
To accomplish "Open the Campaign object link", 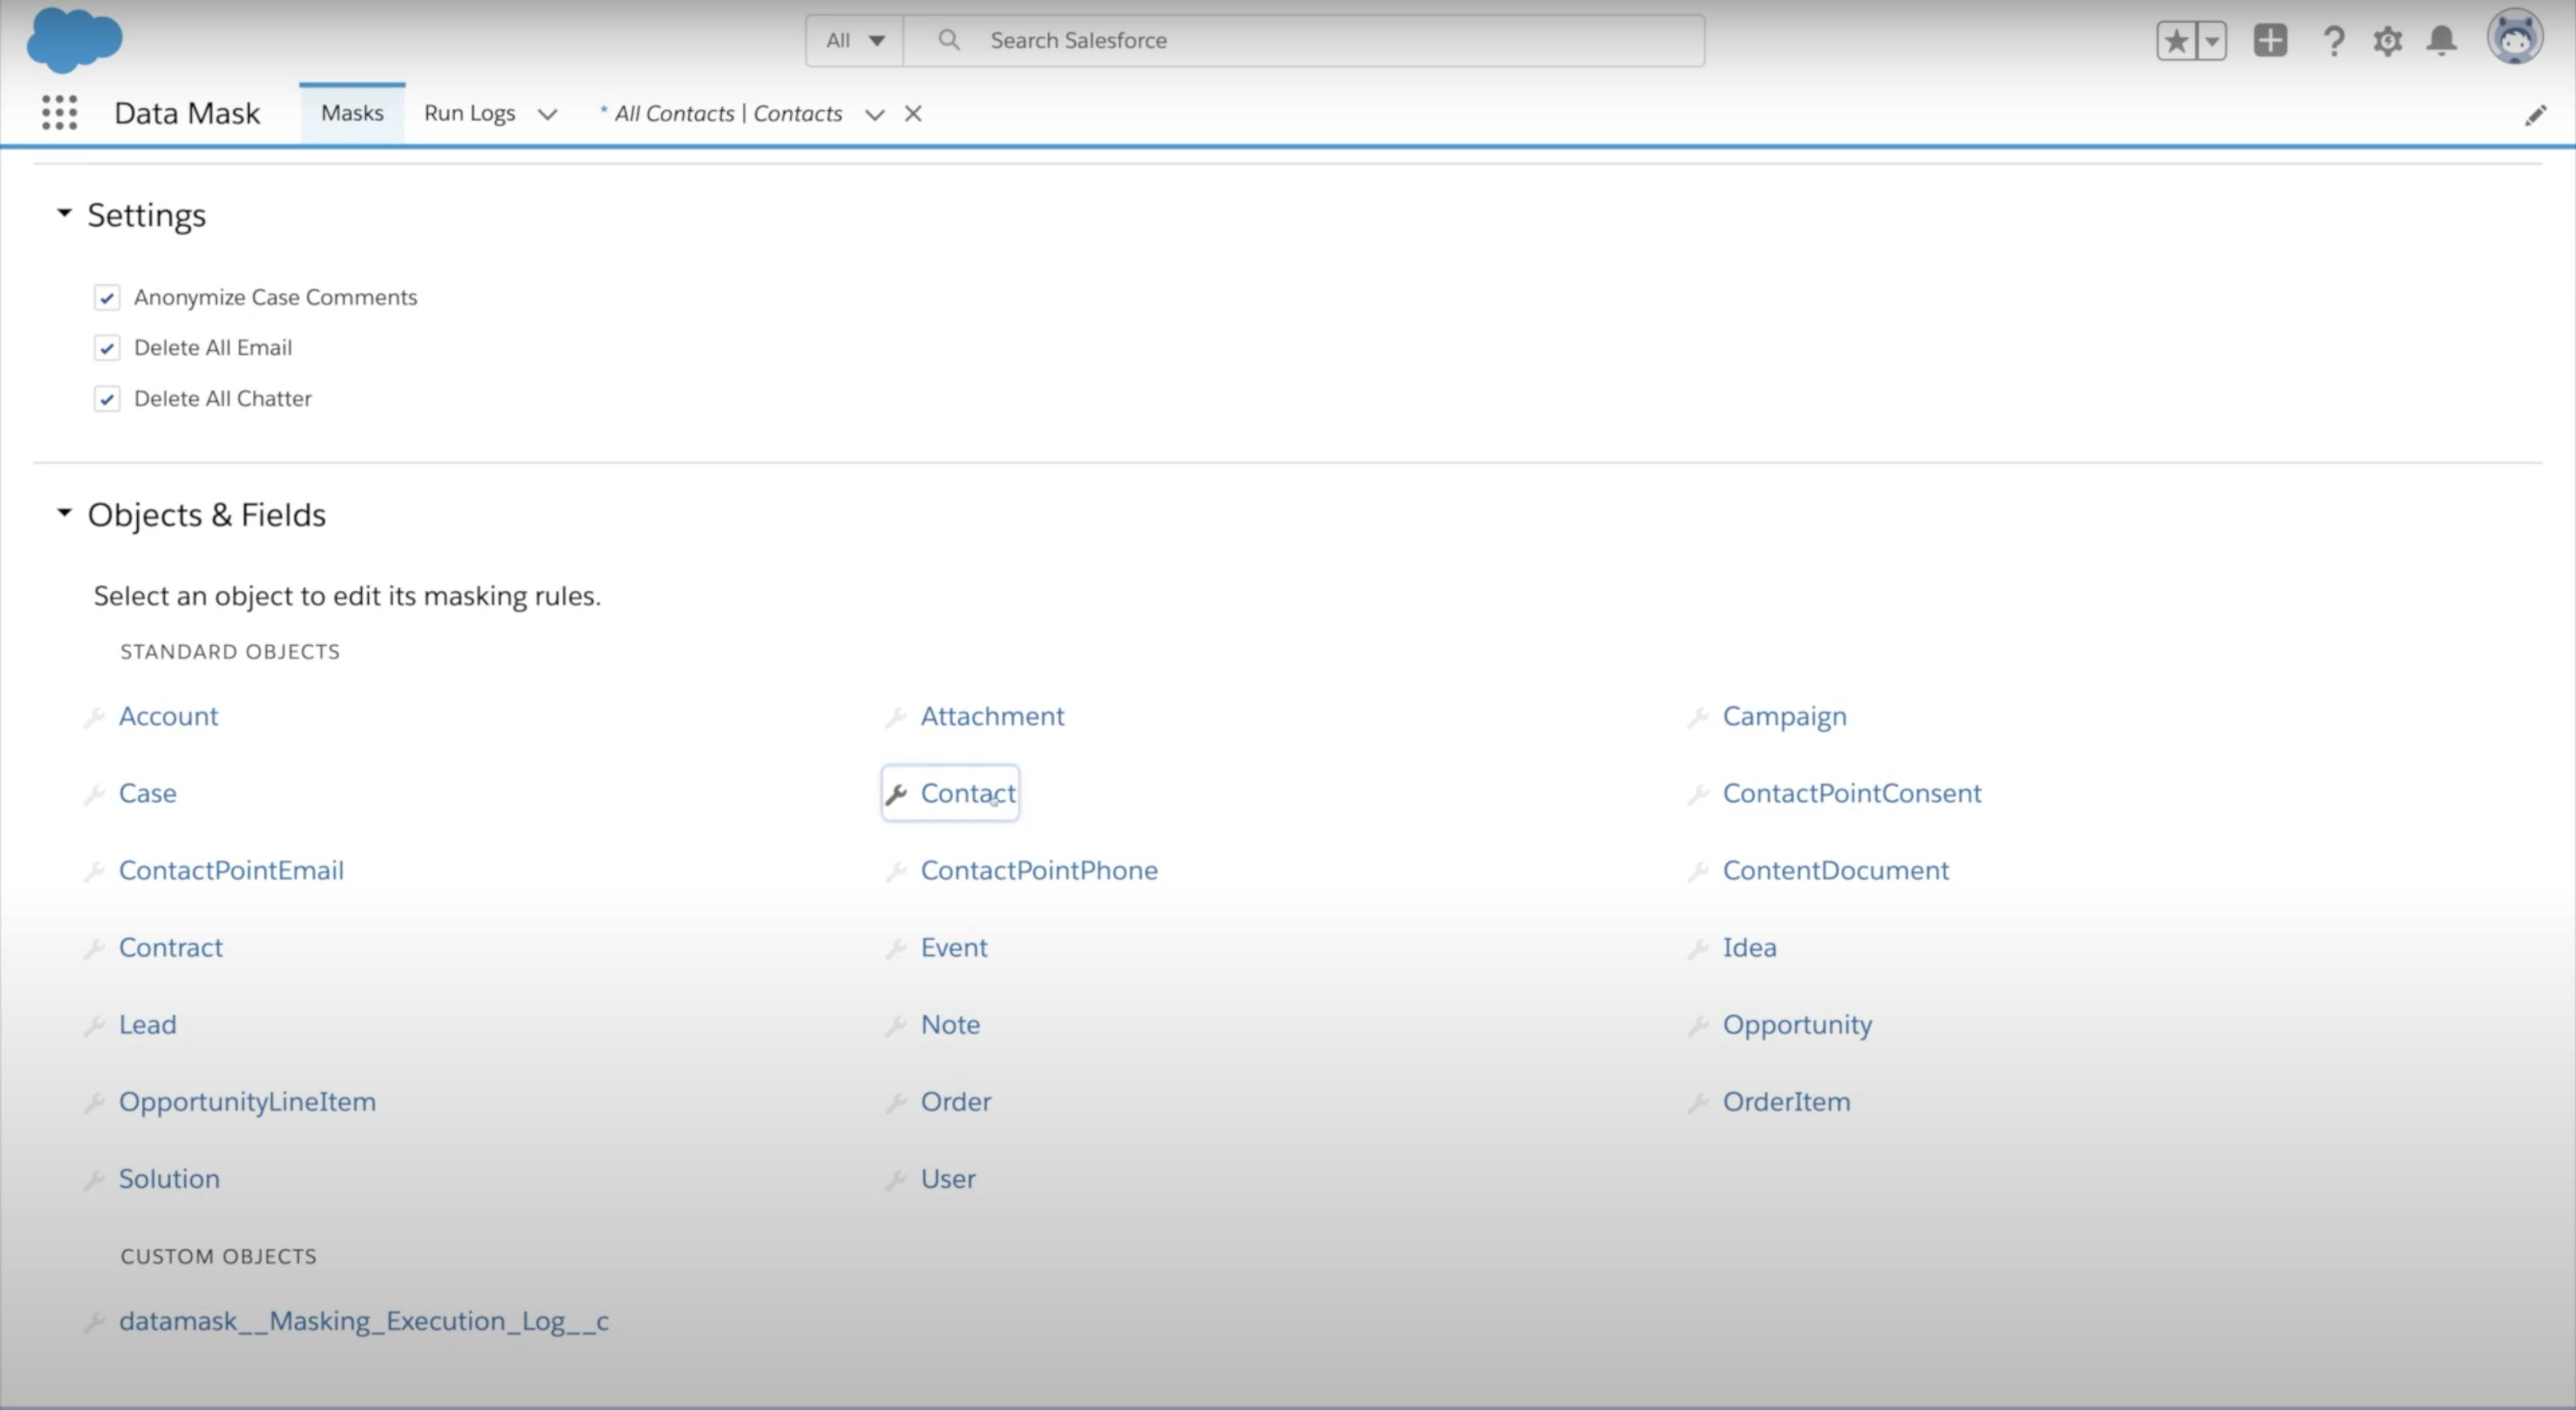I will tap(1784, 717).
